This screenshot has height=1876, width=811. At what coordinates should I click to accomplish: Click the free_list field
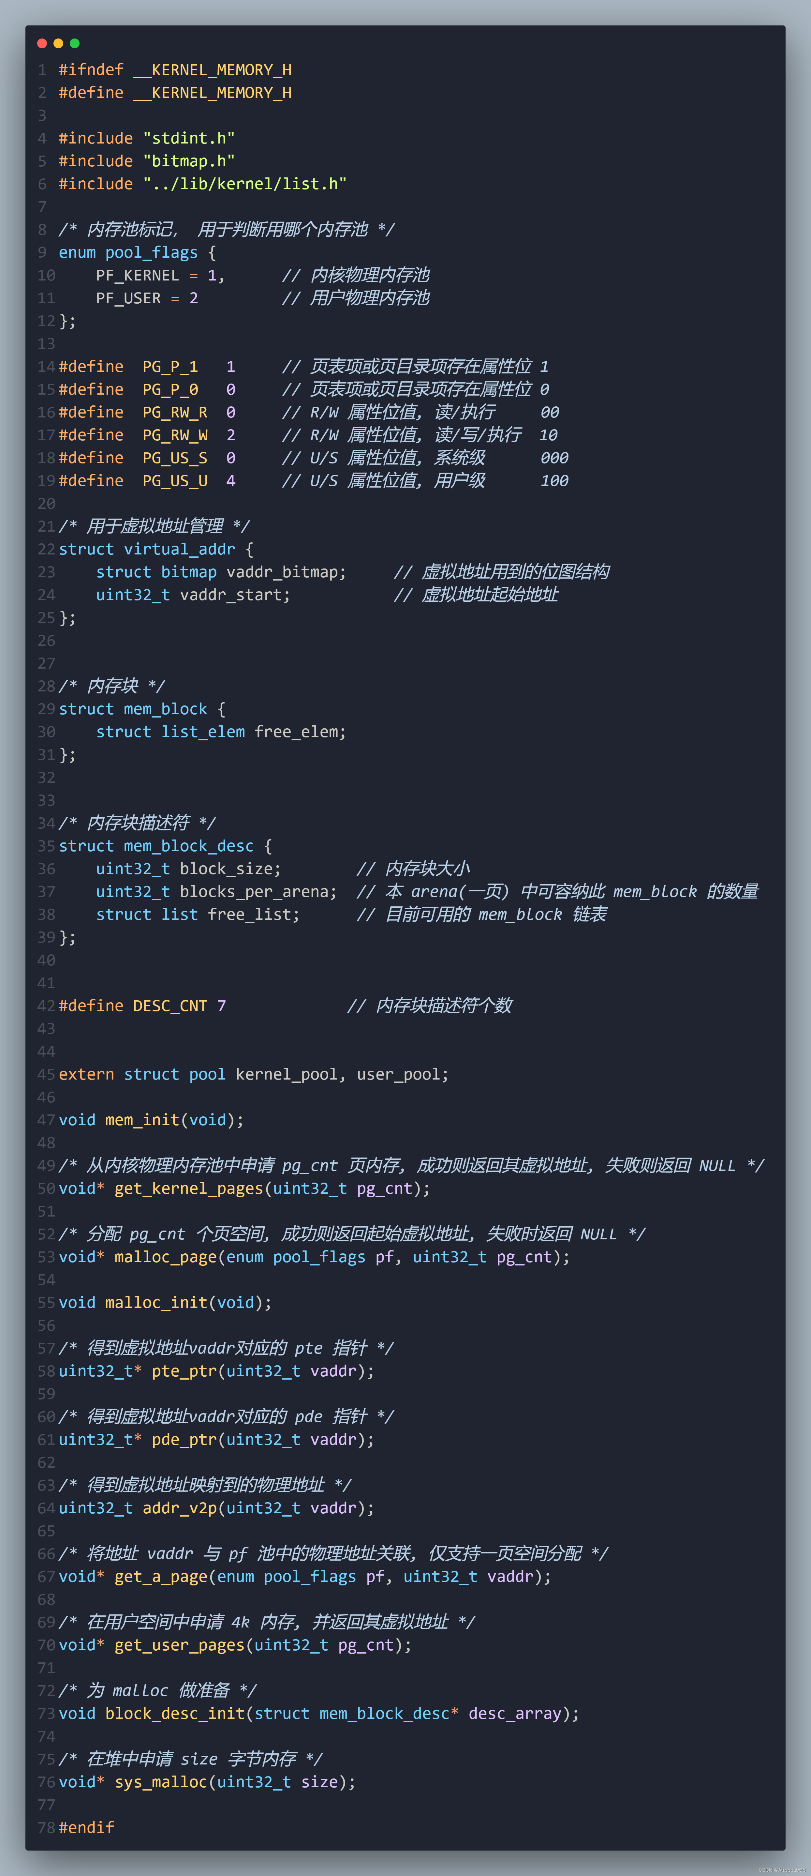[x=249, y=915]
